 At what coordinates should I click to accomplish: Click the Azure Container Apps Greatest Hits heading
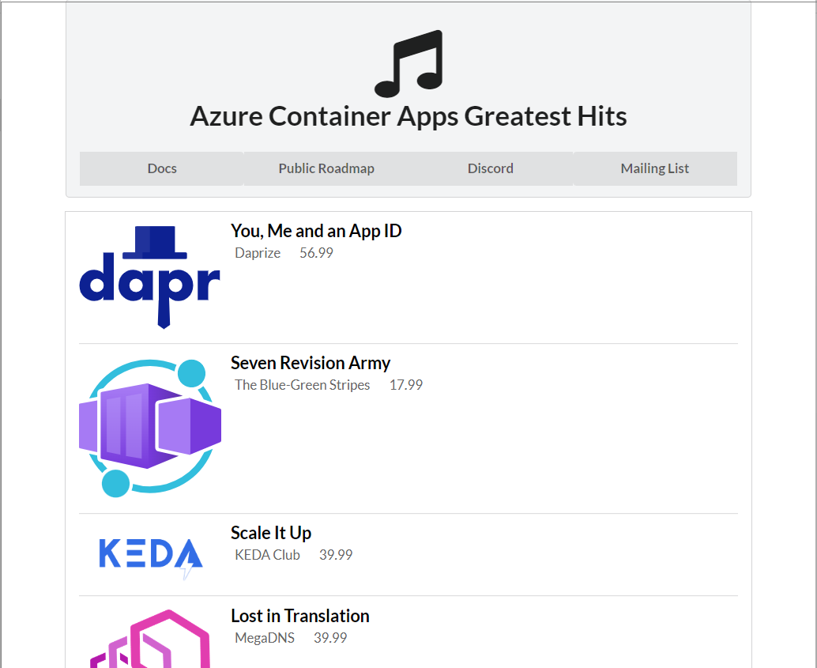[408, 116]
